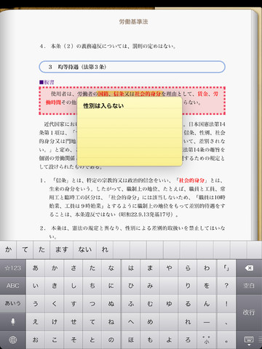This screenshot has height=349, width=262.
Task: Tap the ね key on keyboard
Action: [x=111, y=321]
